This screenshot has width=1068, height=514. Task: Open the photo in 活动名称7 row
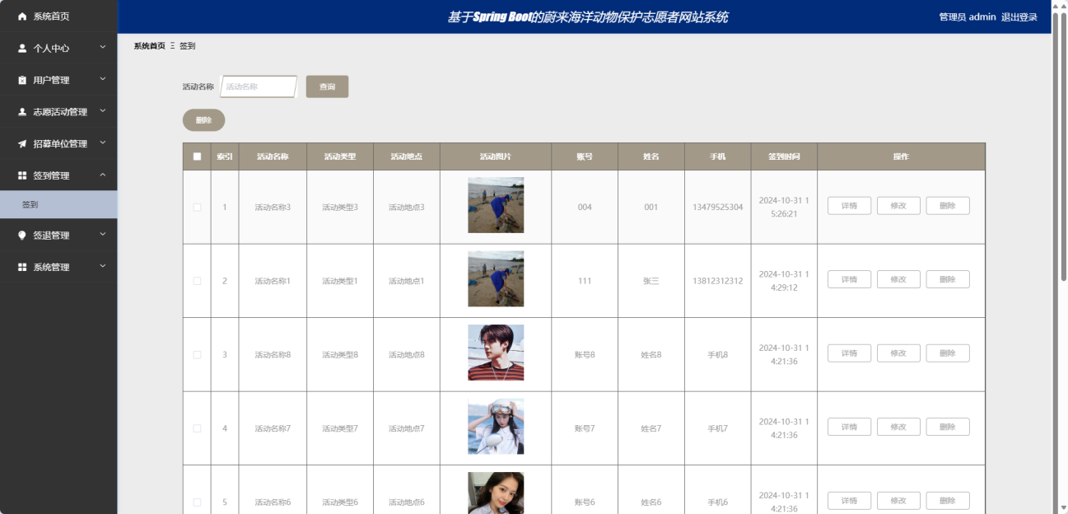coord(496,426)
